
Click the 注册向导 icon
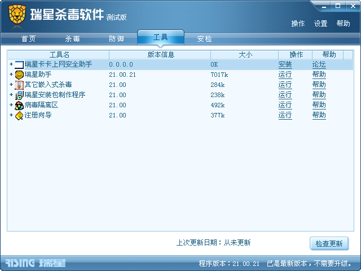click(x=19, y=115)
